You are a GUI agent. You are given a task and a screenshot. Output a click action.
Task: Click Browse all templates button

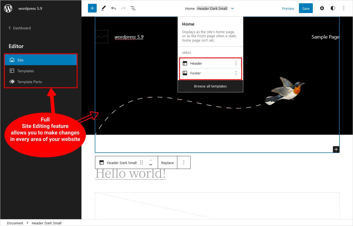click(x=210, y=86)
